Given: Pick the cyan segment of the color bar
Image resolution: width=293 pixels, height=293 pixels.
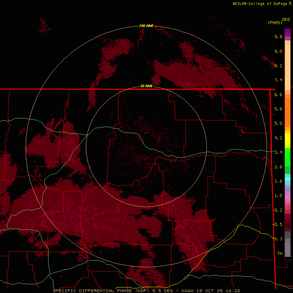Looking at the screenshot, I should click(x=287, y=179).
